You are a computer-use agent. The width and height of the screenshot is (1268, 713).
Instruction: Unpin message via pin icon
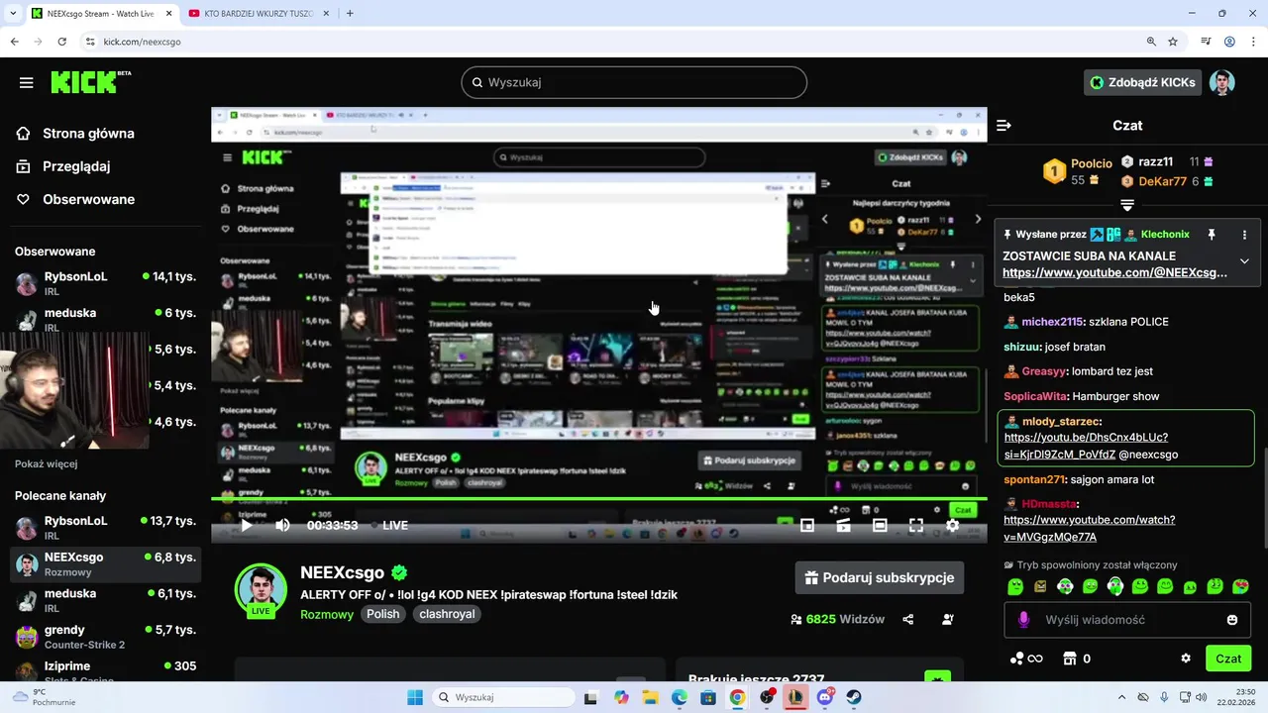tap(1211, 235)
